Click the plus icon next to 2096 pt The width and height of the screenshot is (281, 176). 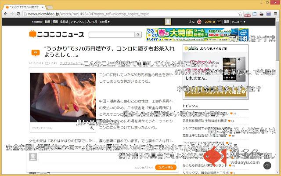click(x=219, y=22)
